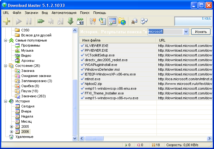Click the bug report mail icon

point(134,21)
